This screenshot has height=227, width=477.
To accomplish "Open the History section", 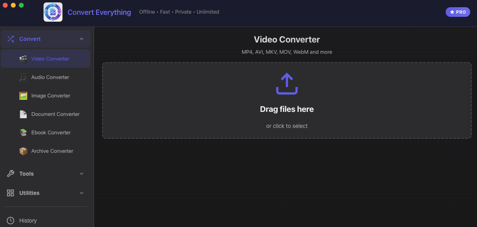I will 46,221.
